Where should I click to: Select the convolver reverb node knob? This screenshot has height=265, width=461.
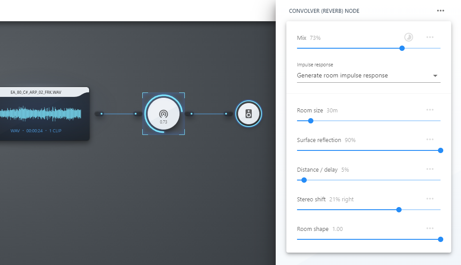point(164,114)
